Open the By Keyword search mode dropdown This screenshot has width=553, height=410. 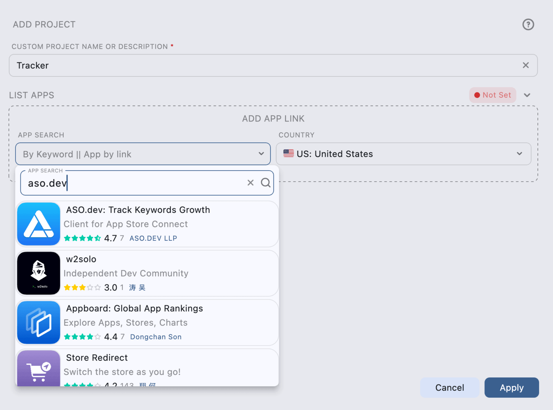pyautogui.click(x=142, y=154)
